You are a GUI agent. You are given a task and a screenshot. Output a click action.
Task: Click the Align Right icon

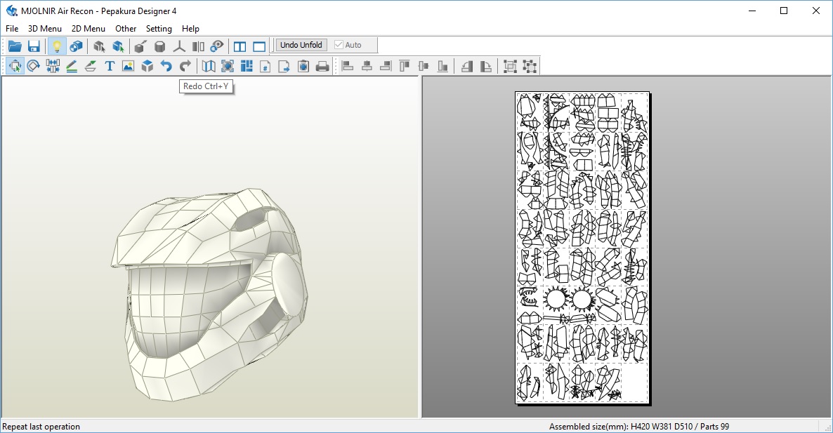[386, 66]
